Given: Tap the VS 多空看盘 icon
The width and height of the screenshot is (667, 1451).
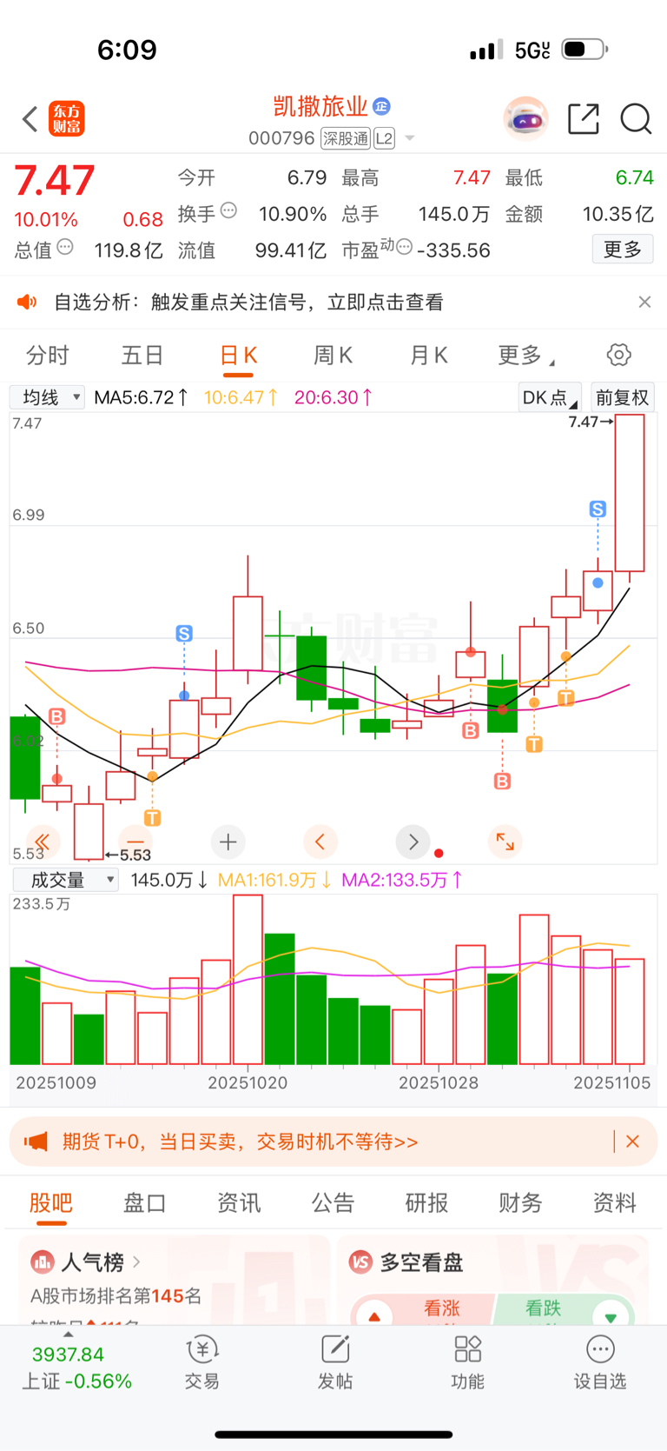Looking at the screenshot, I should (360, 1261).
